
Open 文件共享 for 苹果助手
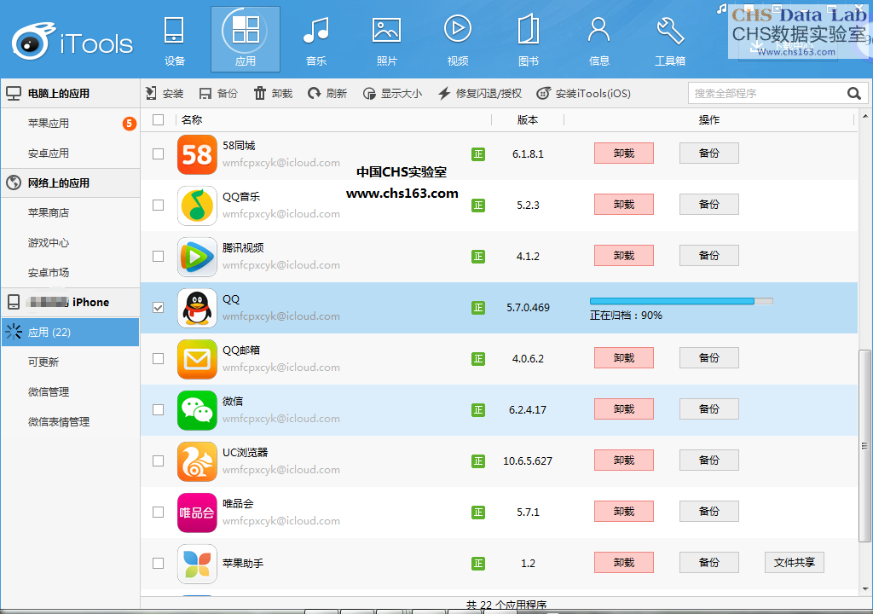795,563
